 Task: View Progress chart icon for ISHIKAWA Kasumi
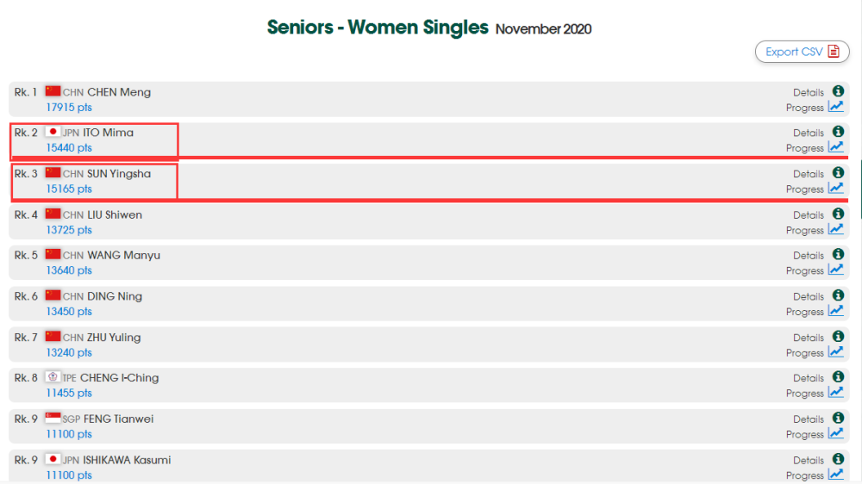(x=836, y=475)
